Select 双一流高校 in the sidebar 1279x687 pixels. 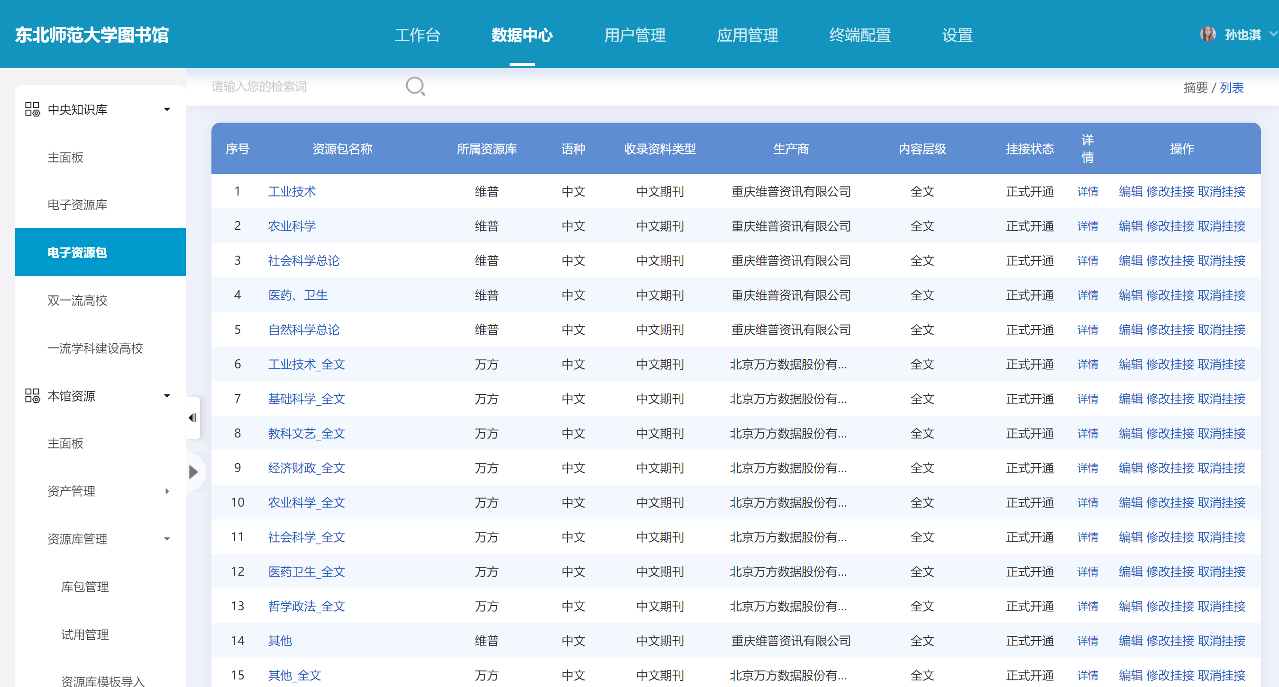coord(77,300)
